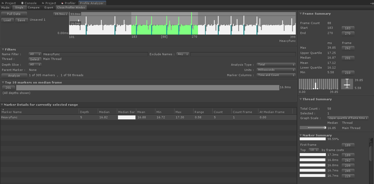
Task: Click the 16.9ms top marker bar
Action: pyautogui.click(x=148, y=88)
